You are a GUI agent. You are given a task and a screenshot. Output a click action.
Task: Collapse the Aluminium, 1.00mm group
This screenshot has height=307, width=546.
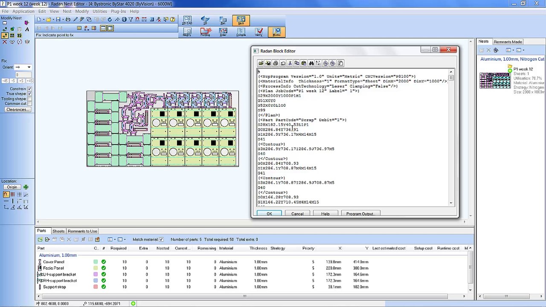point(58,255)
